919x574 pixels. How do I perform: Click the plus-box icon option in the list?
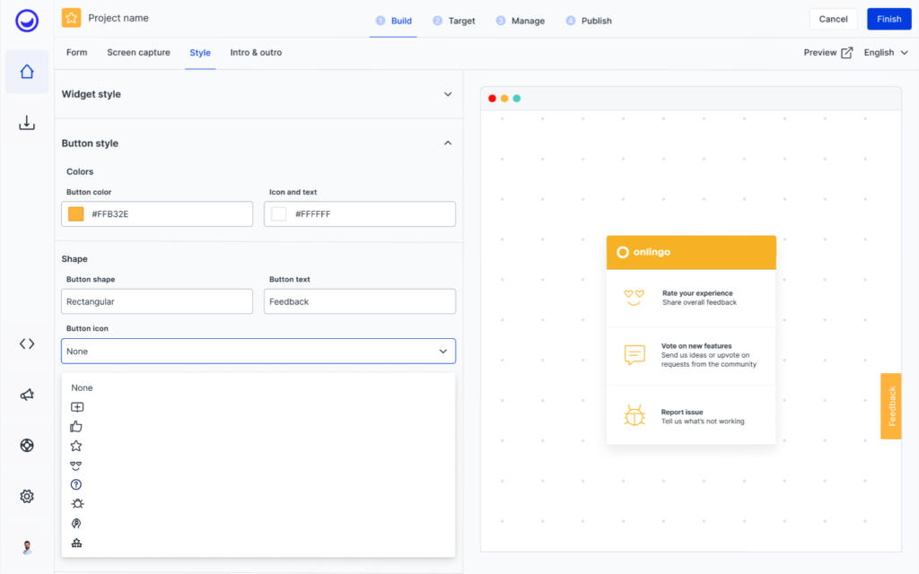click(x=77, y=406)
